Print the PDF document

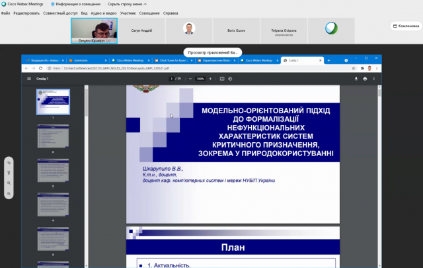(x=365, y=79)
